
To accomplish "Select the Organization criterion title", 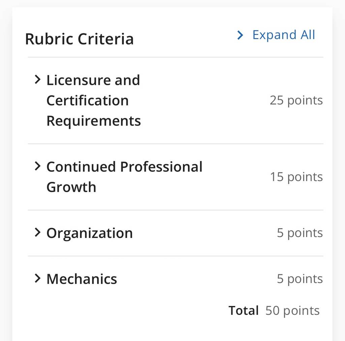I will tap(90, 233).
